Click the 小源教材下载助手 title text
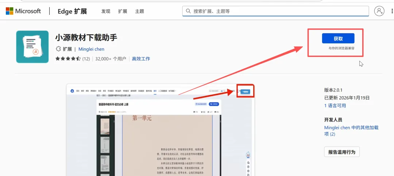 pos(86,38)
